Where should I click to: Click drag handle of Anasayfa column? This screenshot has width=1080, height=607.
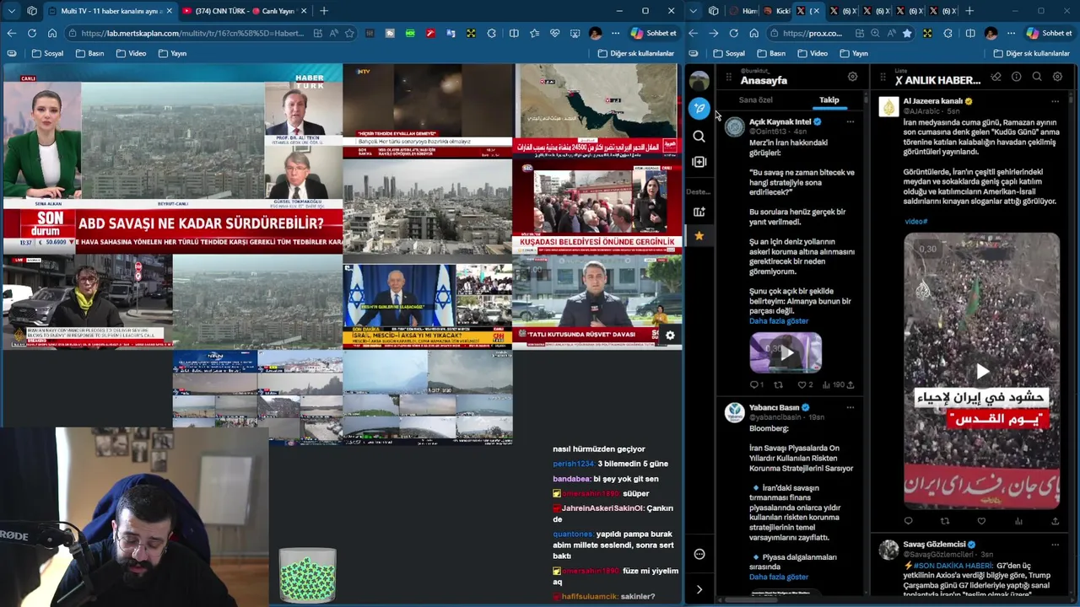pos(728,77)
